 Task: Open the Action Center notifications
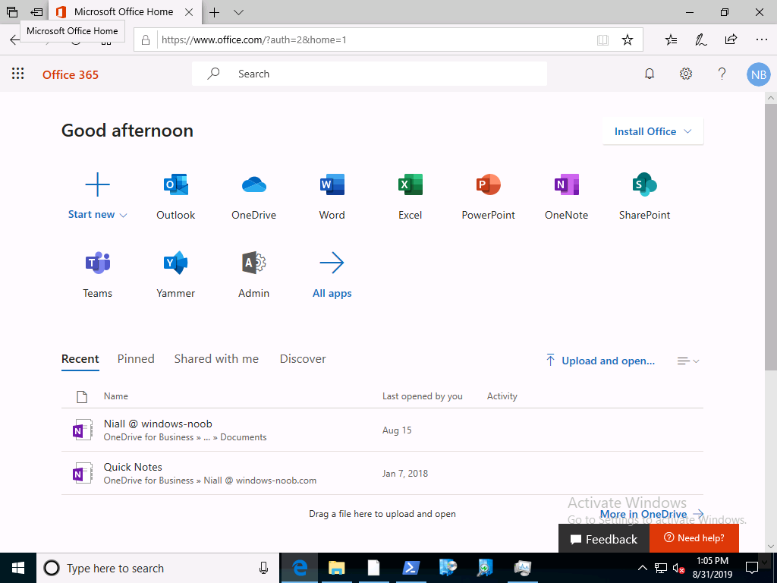coord(752,568)
